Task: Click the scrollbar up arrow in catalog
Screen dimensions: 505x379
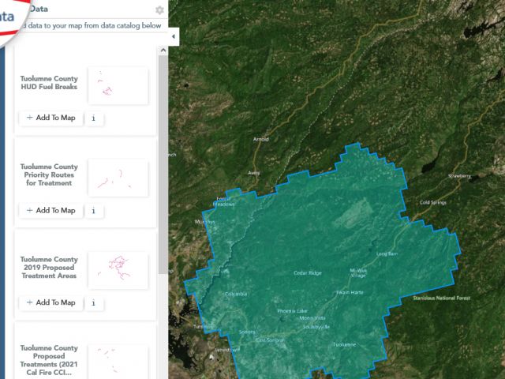Action: (163, 50)
